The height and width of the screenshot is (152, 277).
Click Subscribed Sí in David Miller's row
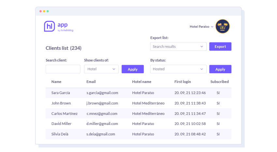218,124
